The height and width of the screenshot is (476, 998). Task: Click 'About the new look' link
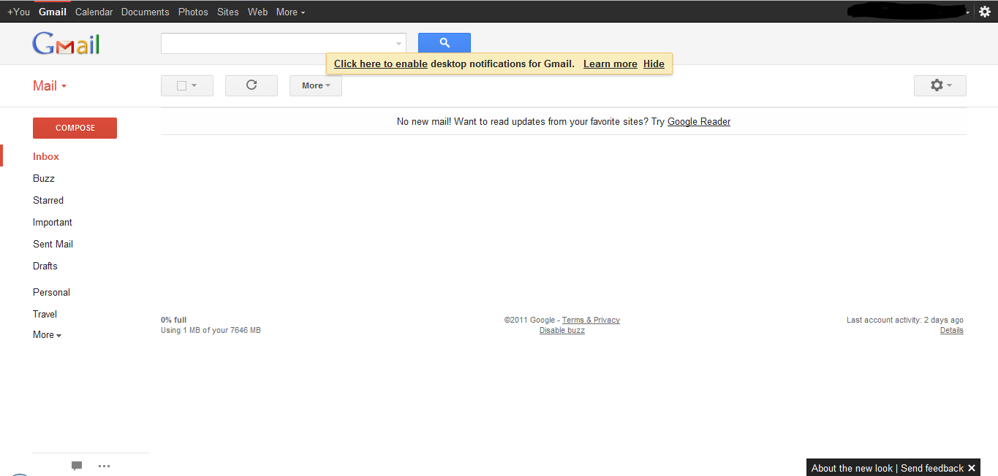click(x=852, y=468)
